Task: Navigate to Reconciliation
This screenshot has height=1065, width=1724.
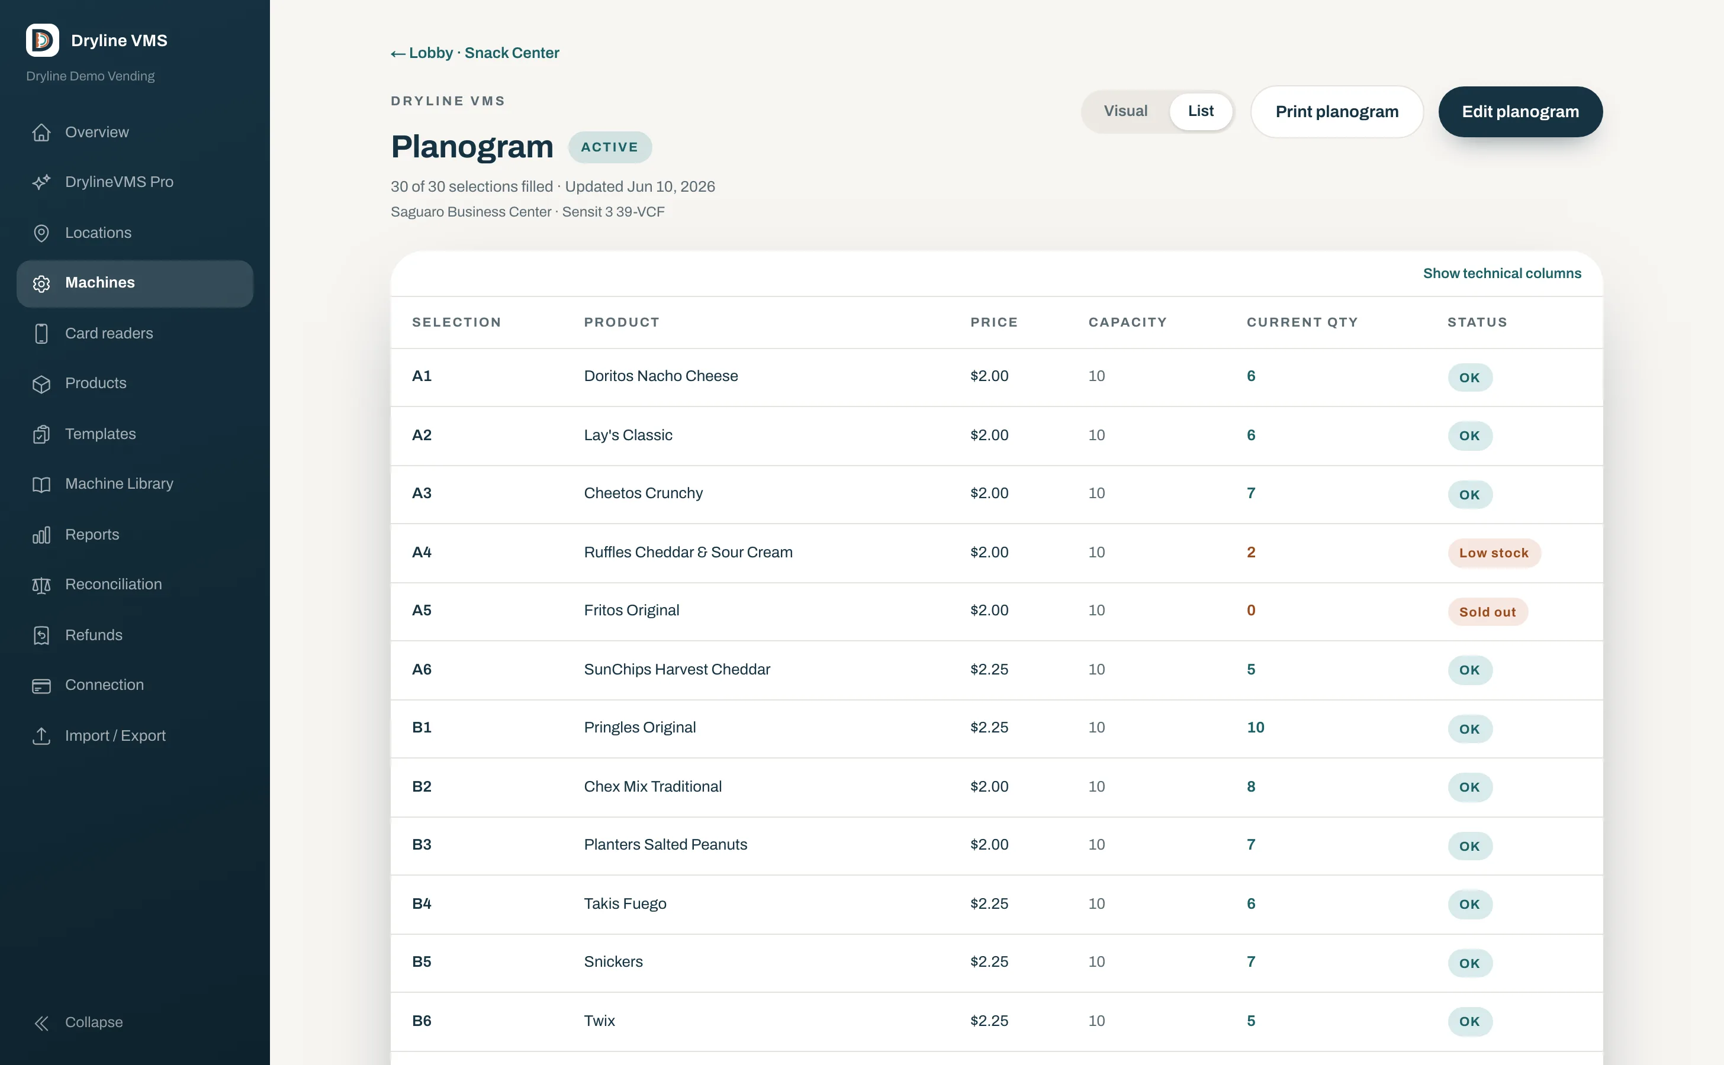Action: pyautogui.click(x=134, y=585)
